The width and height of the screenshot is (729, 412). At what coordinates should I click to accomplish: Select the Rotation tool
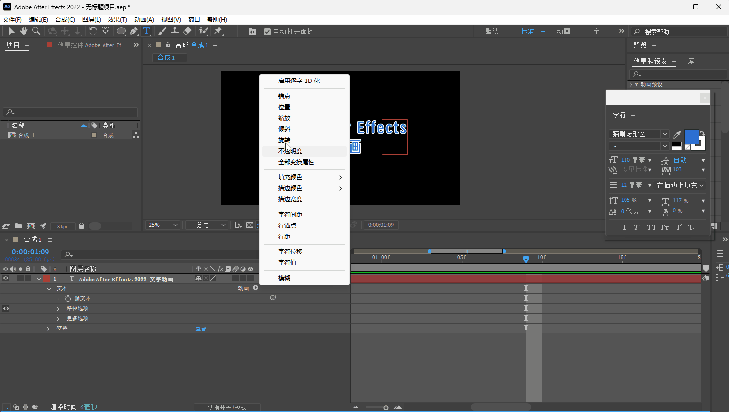pyautogui.click(x=93, y=31)
